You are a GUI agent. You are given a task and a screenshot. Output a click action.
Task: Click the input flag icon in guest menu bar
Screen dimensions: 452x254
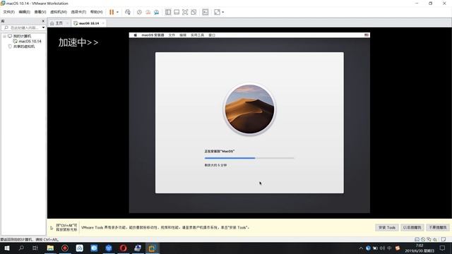pyautogui.click(x=367, y=35)
